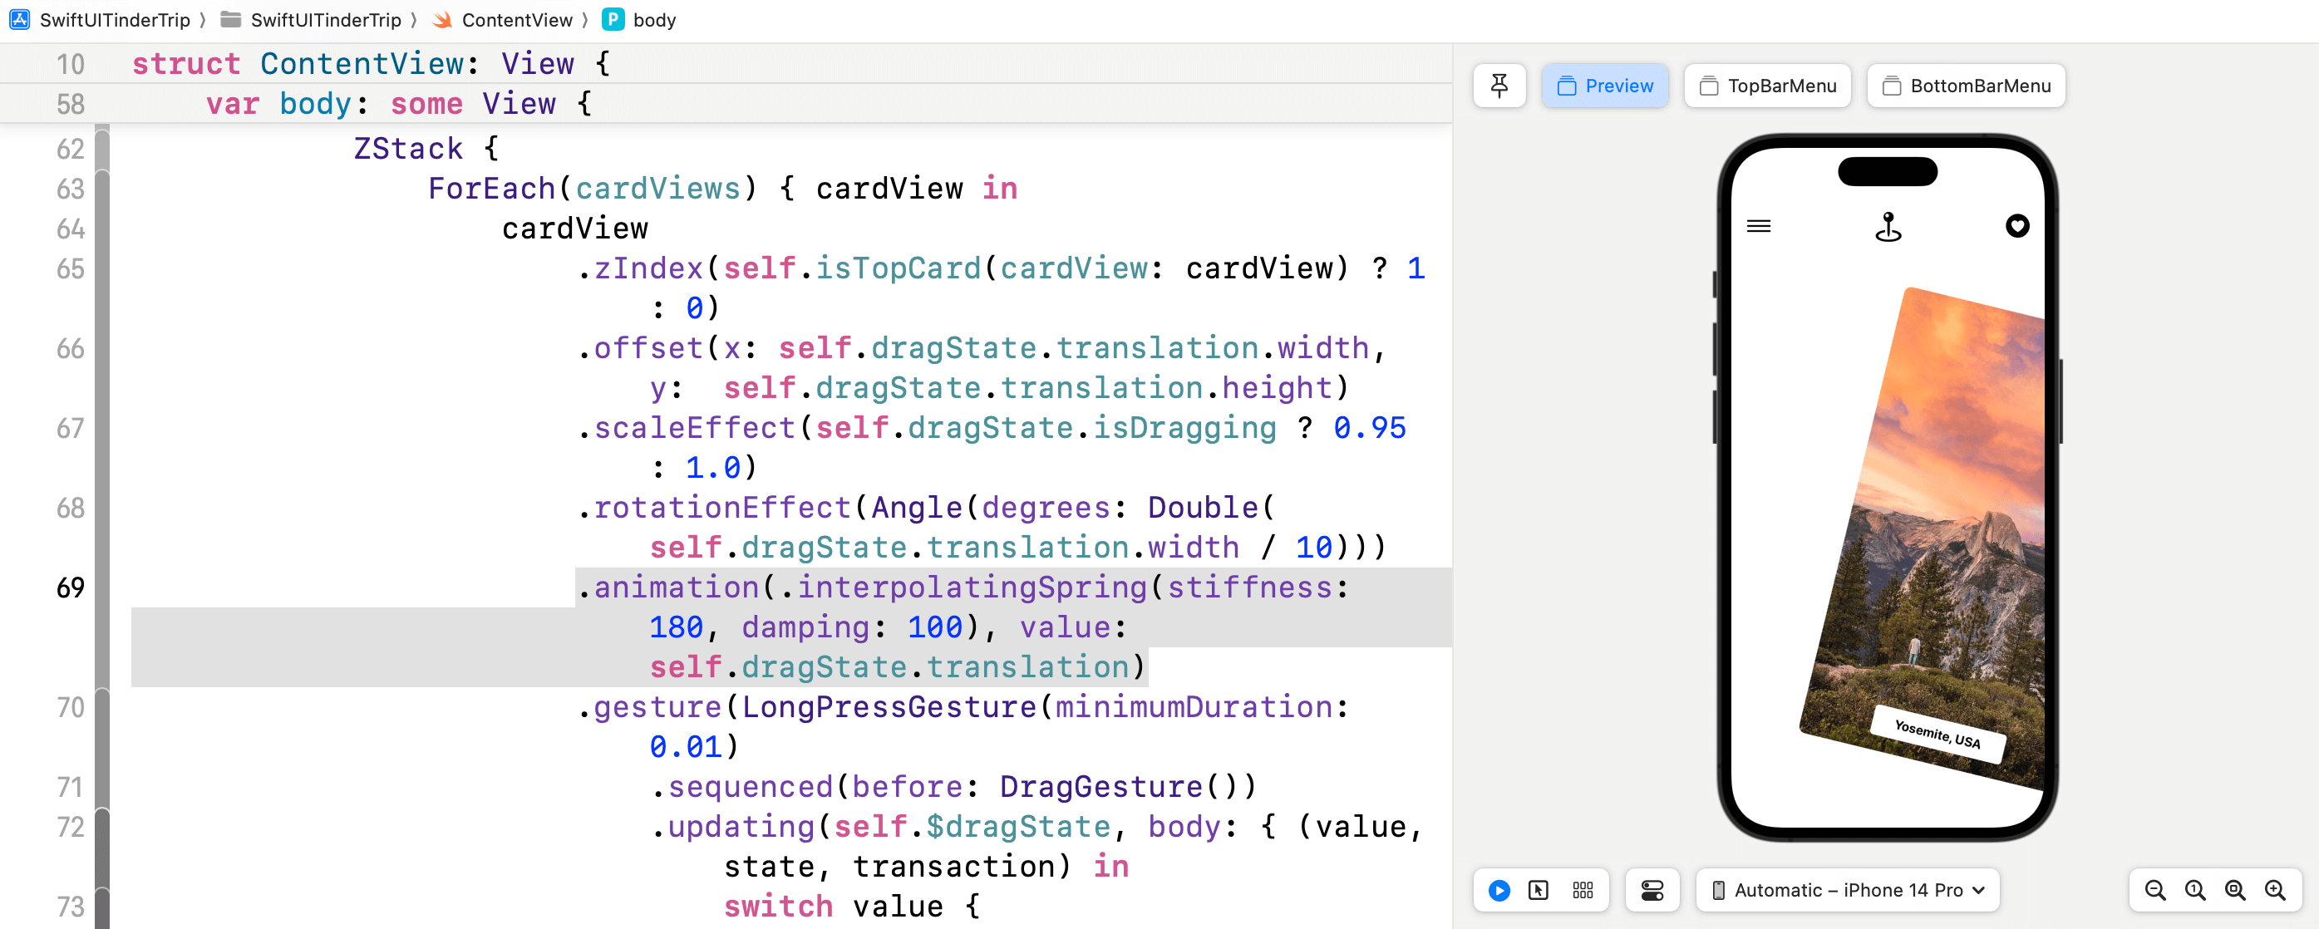
Task: Open body property breadcrumb
Action: (x=653, y=20)
